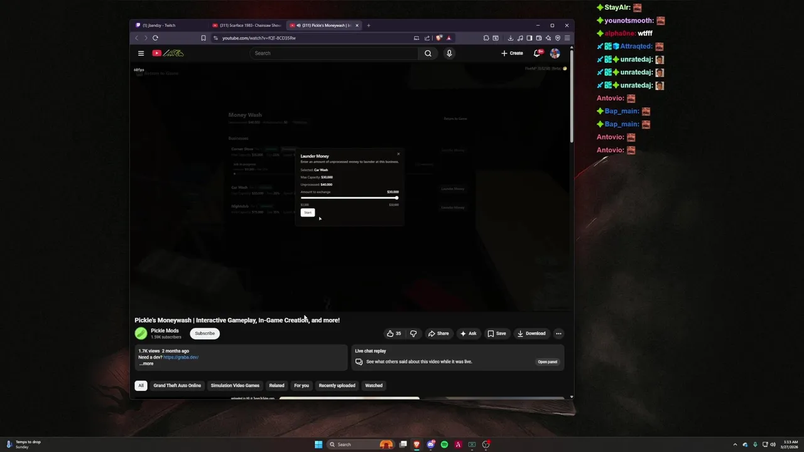This screenshot has height=452, width=804.
Task: Open YouTube notifications bell
Action: pos(537,53)
